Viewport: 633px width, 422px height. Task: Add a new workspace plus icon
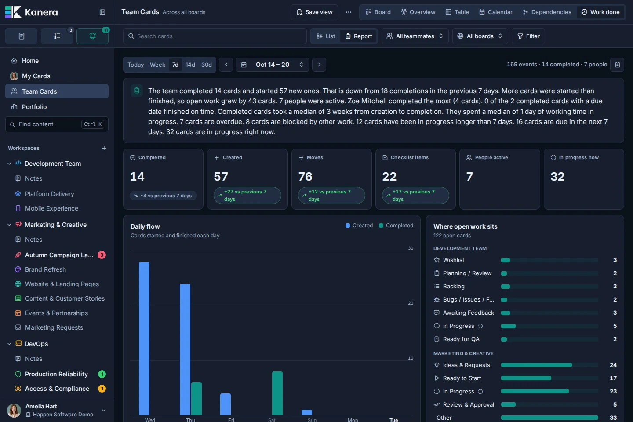tap(104, 148)
